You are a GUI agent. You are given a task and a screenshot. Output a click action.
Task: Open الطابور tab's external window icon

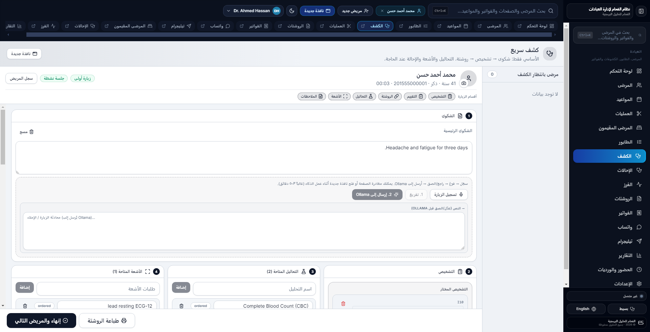401,26
